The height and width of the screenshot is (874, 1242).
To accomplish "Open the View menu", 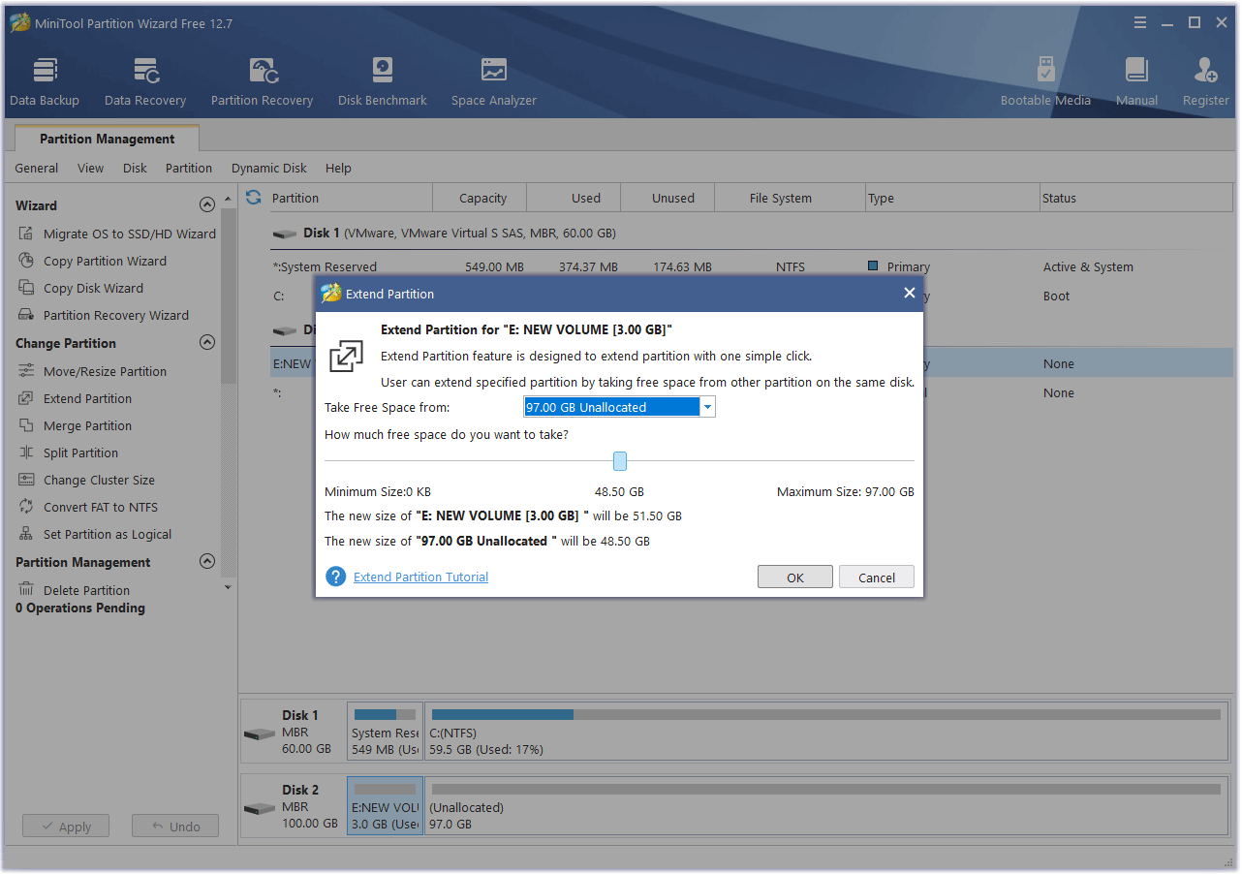I will point(91,168).
